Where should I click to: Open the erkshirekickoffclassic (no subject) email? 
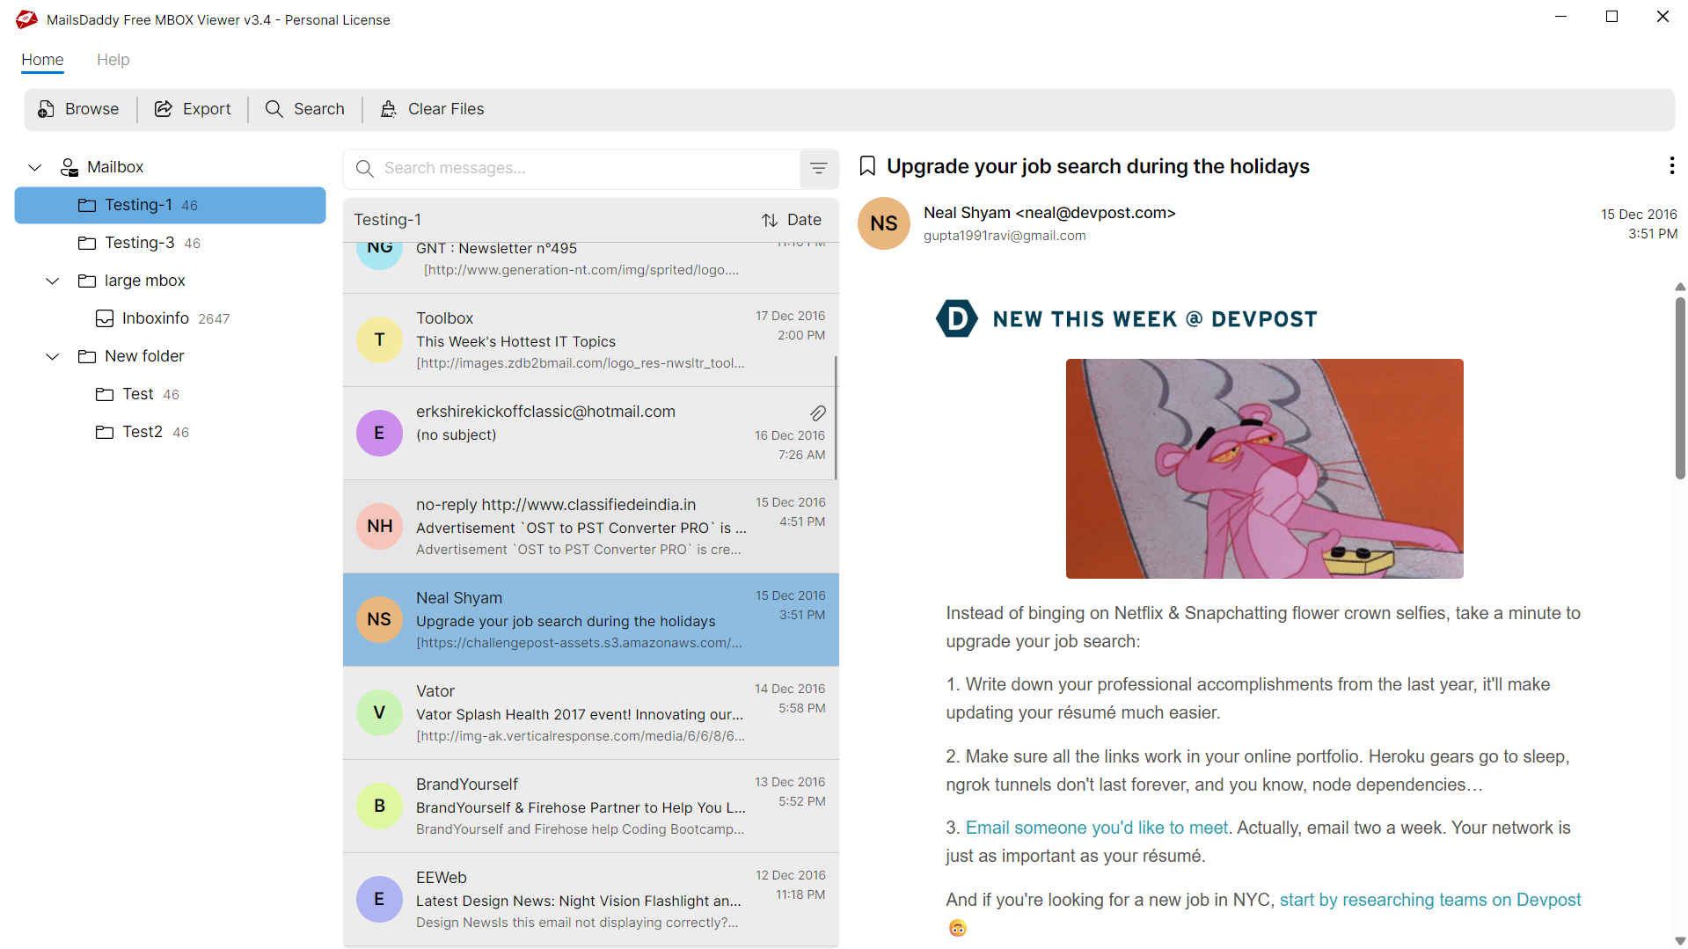[x=590, y=434]
